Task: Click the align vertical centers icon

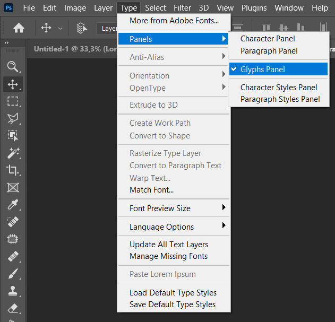Action: [x=284, y=28]
